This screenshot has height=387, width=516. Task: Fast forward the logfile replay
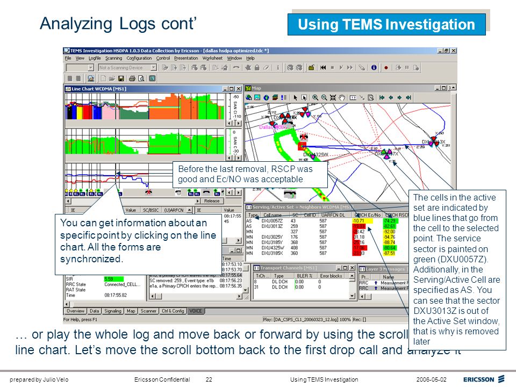[x=350, y=68]
